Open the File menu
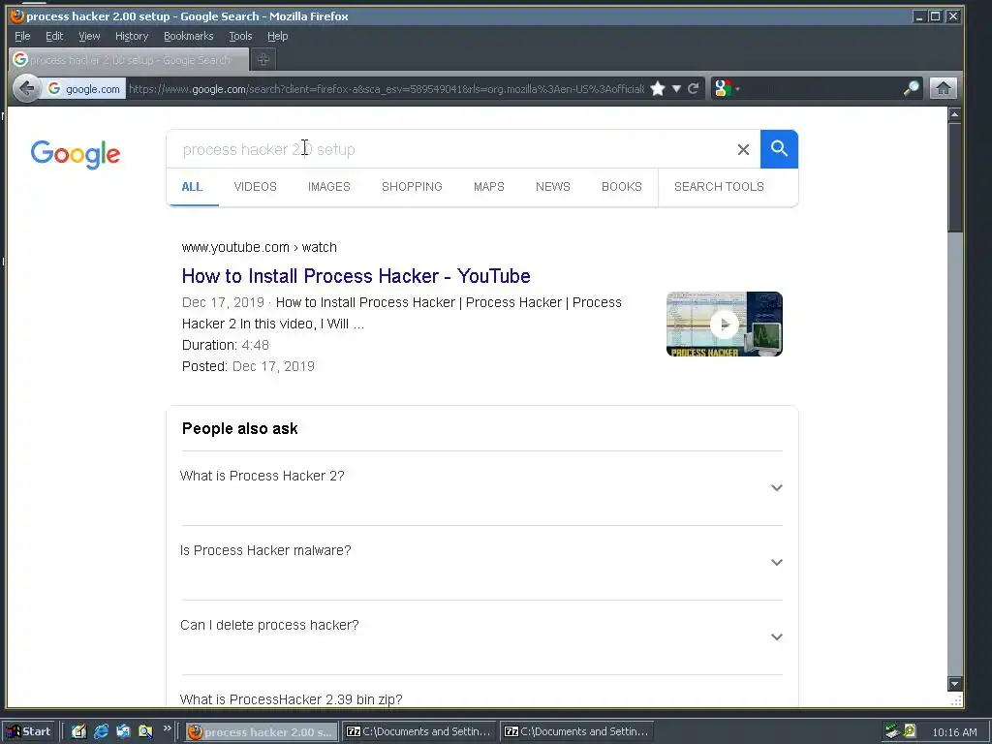 [x=22, y=36]
